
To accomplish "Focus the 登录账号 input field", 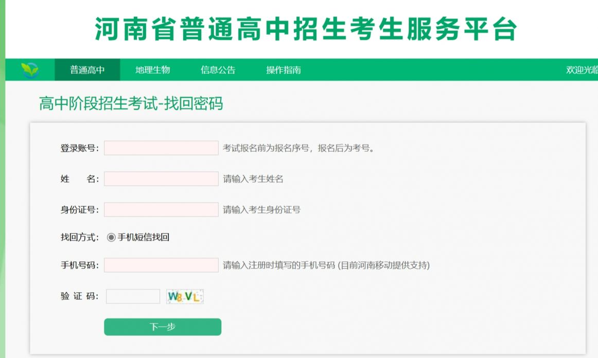I will [161, 148].
